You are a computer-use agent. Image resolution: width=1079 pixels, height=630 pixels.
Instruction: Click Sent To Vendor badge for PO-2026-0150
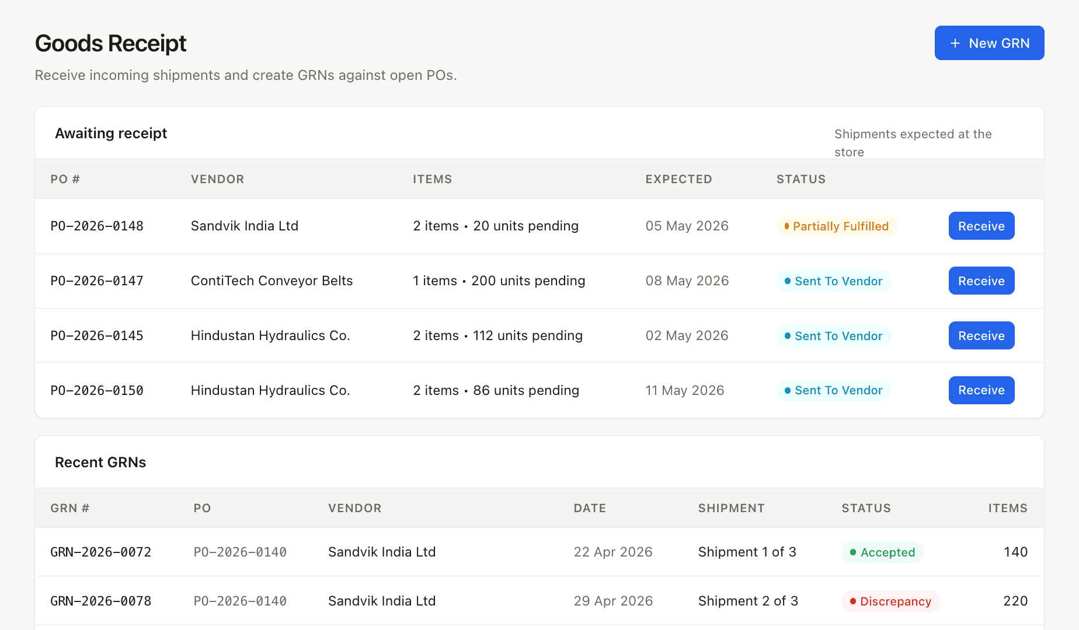833,390
